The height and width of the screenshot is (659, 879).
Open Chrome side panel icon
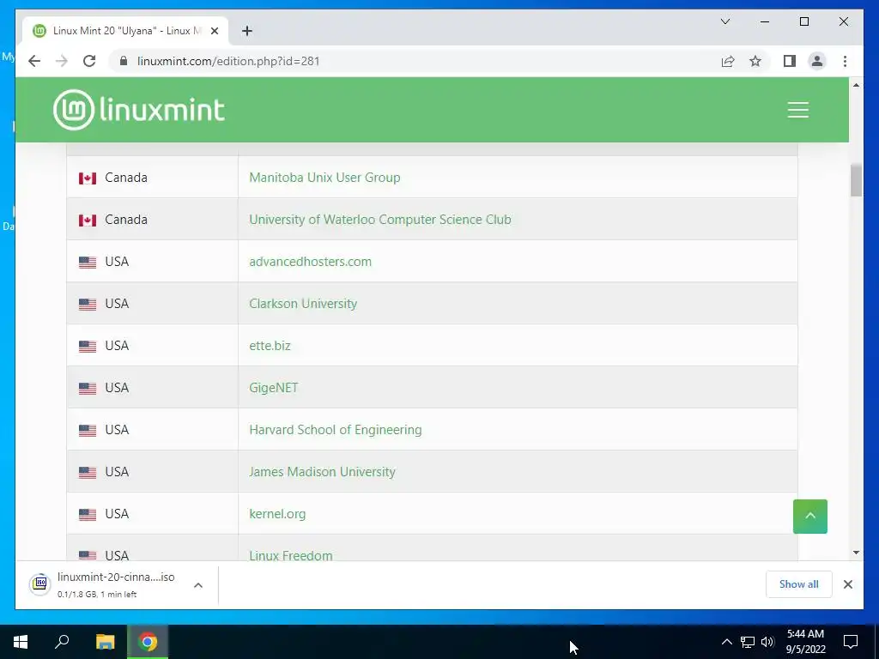790,61
